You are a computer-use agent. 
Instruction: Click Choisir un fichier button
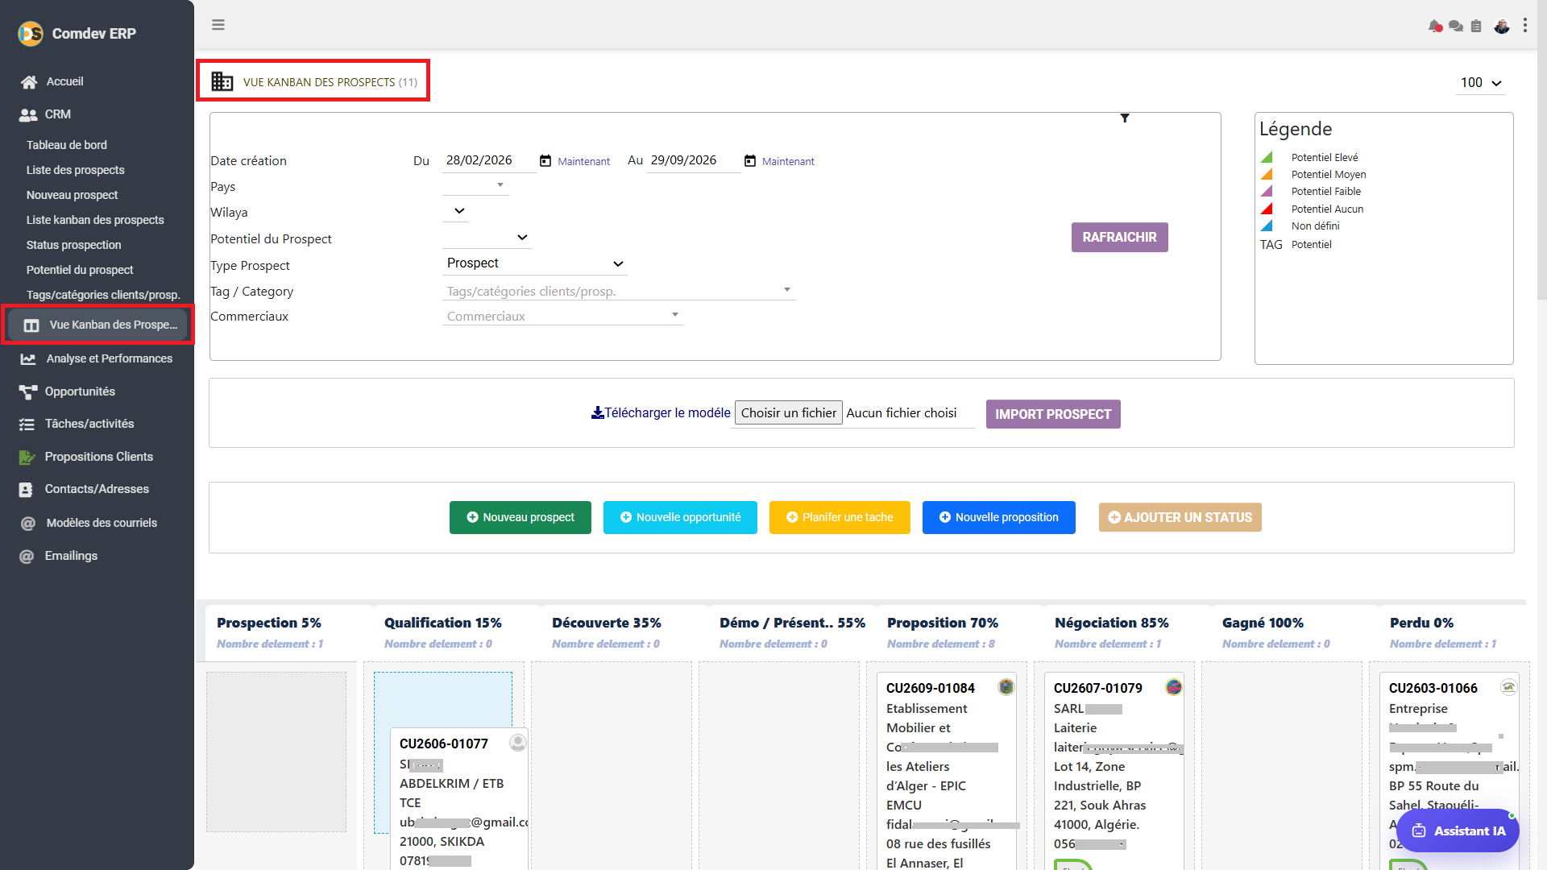pyautogui.click(x=788, y=412)
